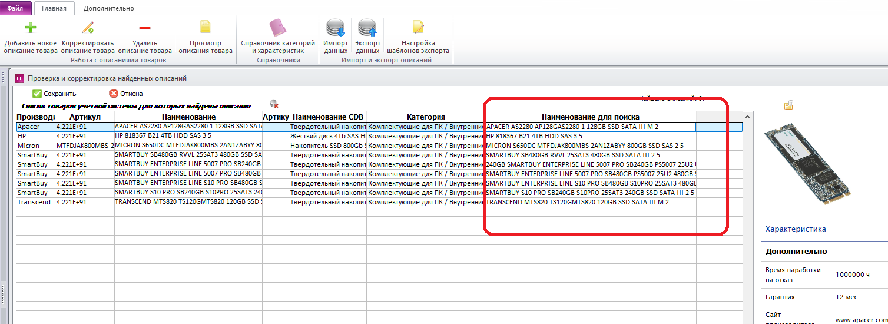888x324 pixels.
Task: Click the 'Время наработки на отказ' label
Action: tap(793, 274)
